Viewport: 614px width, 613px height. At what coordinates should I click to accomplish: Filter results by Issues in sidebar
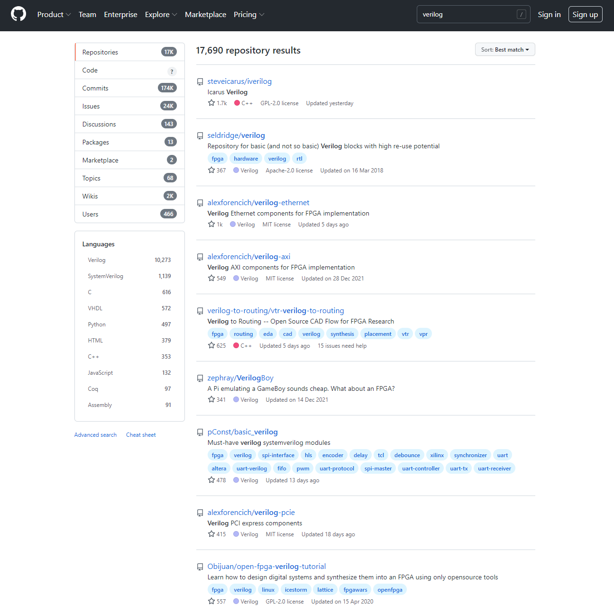[x=91, y=106]
